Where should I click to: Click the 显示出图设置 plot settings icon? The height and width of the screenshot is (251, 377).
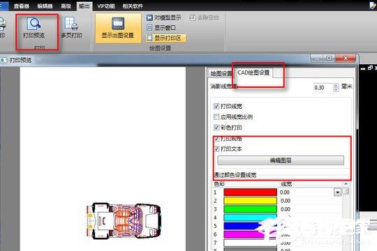(118, 24)
